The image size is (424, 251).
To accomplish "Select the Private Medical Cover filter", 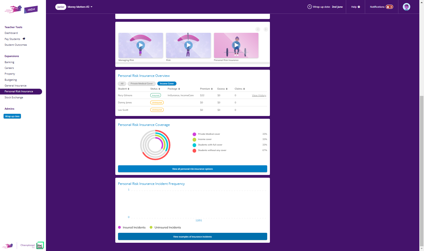I will 142,83.
